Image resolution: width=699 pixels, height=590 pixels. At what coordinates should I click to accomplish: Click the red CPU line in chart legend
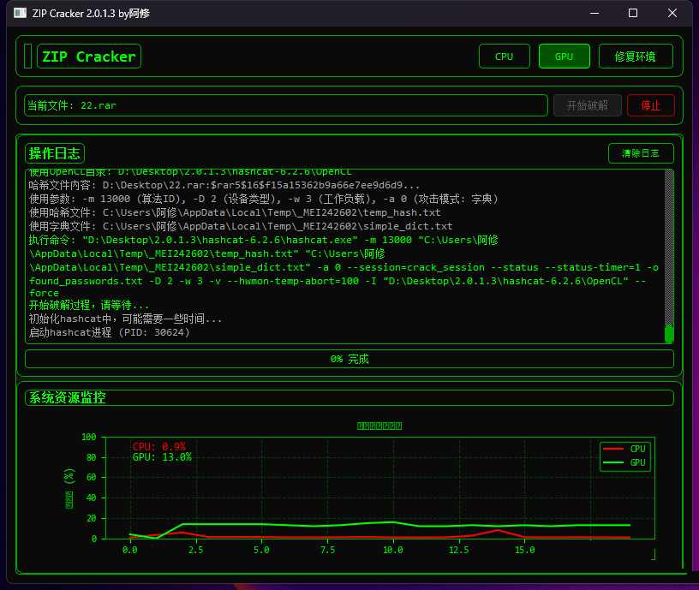(x=613, y=448)
